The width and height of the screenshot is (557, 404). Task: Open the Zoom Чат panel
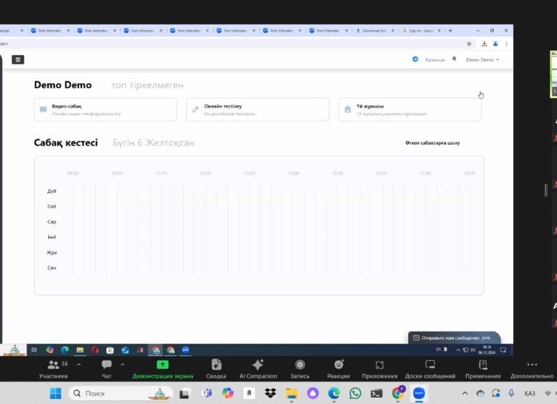pos(107,368)
